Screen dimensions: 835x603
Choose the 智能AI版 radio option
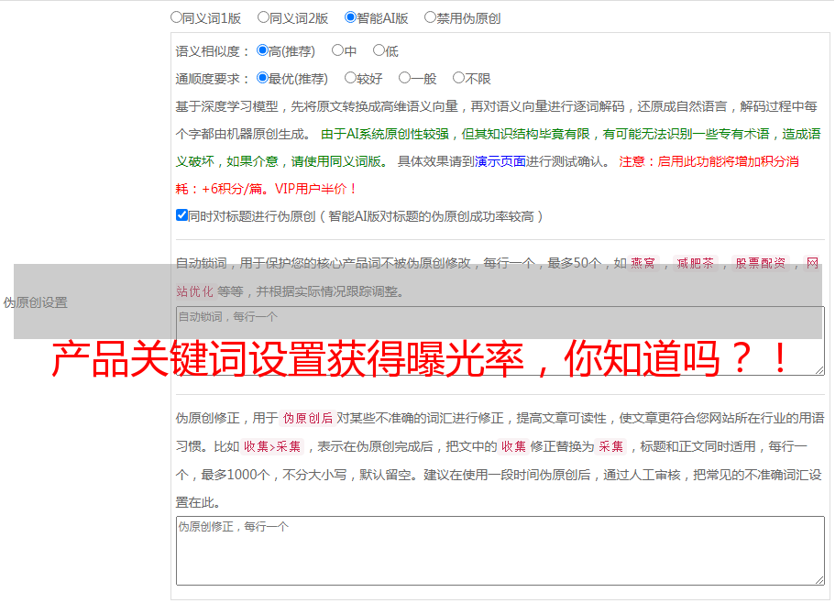(x=350, y=17)
